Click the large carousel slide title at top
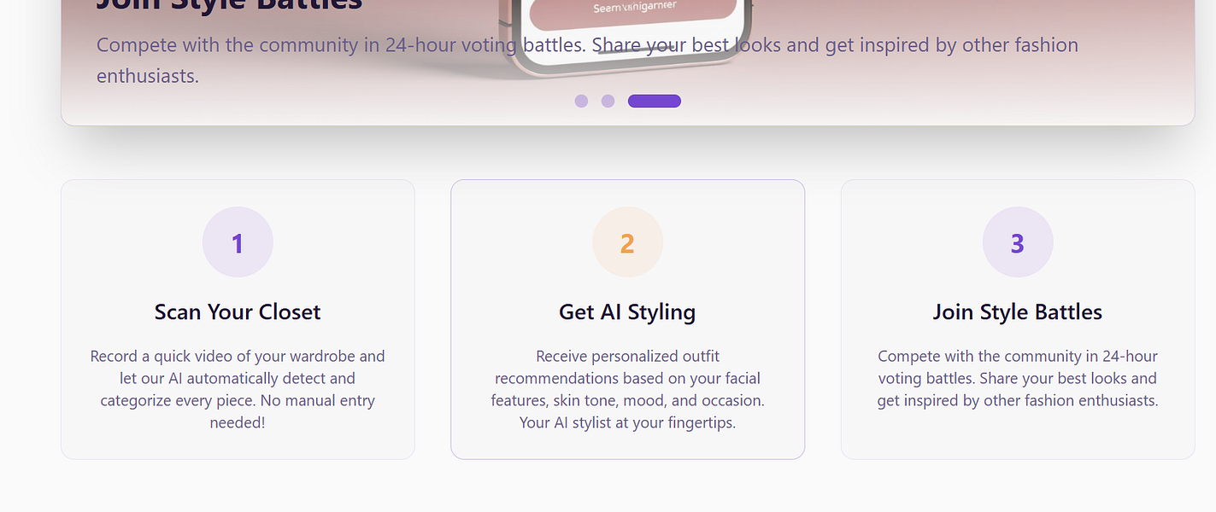 (229, 5)
